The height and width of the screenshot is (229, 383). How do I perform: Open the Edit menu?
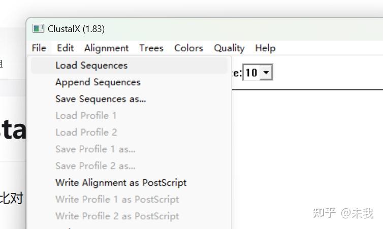[x=65, y=48]
